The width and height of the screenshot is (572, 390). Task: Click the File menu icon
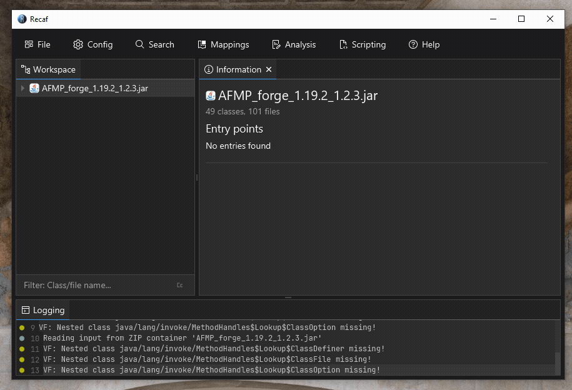(x=29, y=44)
